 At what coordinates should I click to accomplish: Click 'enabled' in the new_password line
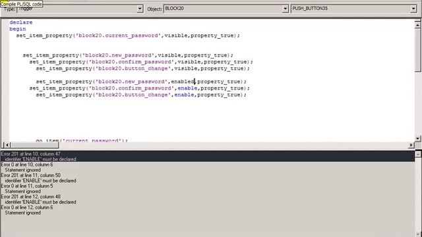click(x=183, y=82)
